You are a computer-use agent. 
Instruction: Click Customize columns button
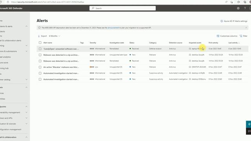coord(227,36)
